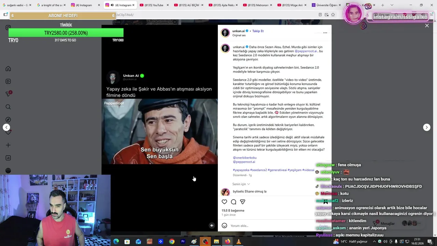Image resolution: width=437 pixels, height=246 pixels.
Task: Share the post with the paper-plane icon
Action: (242, 202)
